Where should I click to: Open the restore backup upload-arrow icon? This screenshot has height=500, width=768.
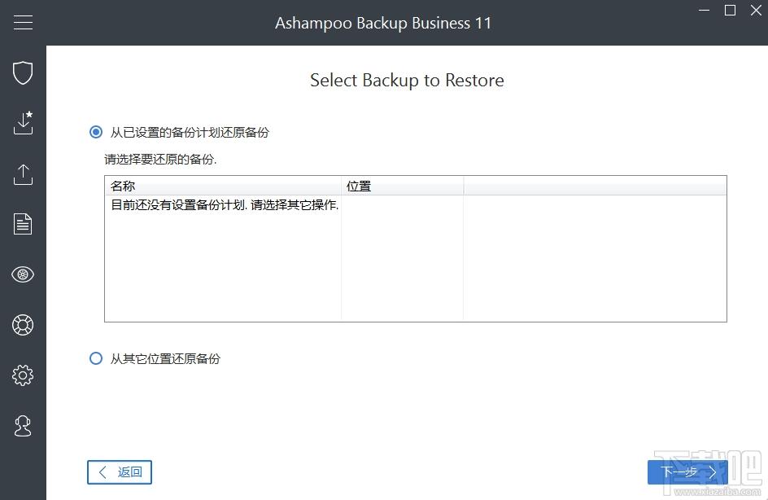pyautogui.click(x=23, y=174)
